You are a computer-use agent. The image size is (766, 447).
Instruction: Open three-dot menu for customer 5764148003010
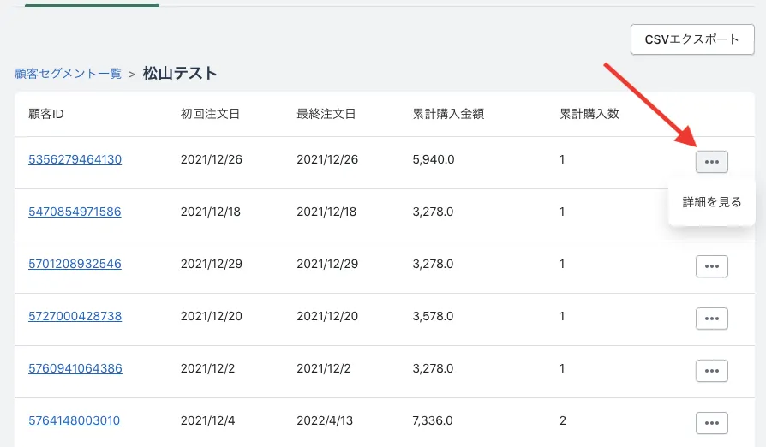tap(711, 423)
